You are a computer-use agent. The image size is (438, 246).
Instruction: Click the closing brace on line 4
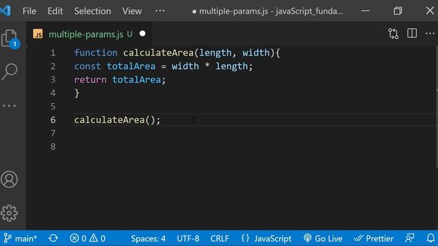(77, 93)
